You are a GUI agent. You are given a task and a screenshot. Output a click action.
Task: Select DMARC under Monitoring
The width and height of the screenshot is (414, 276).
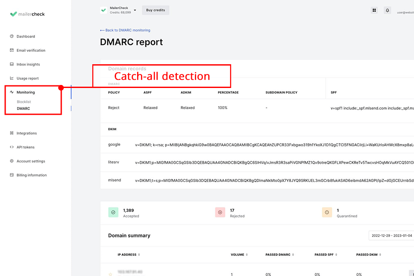pyautogui.click(x=23, y=109)
